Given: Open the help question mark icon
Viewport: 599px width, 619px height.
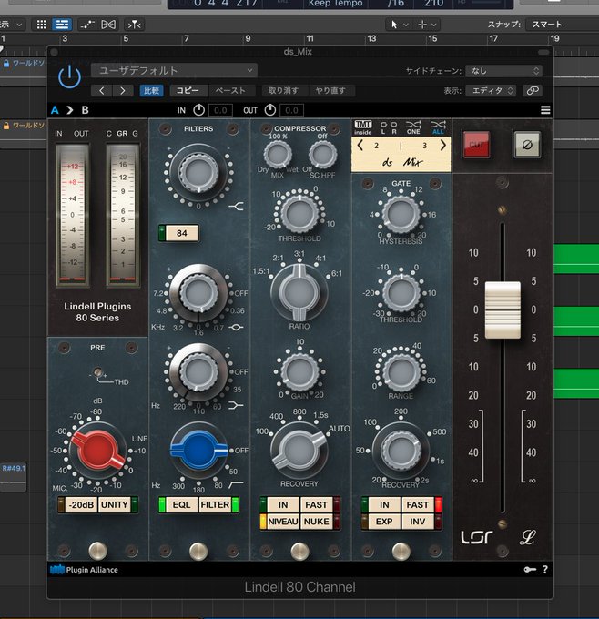Looking at the screenshot, I should [x=545, y=569].
